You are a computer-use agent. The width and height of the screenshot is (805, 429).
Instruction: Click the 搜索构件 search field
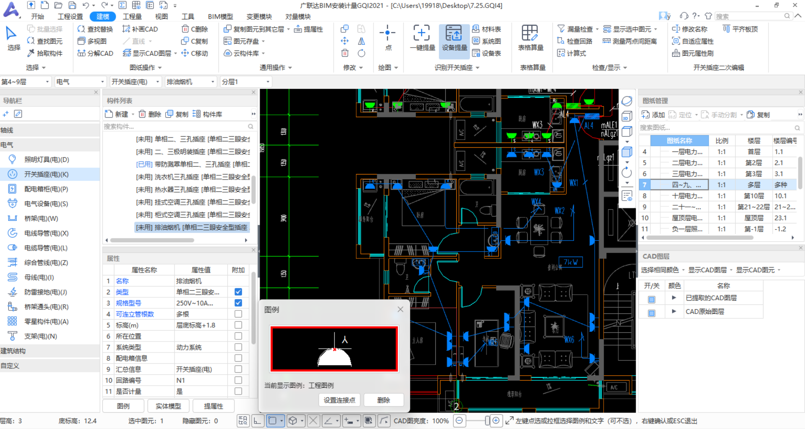tap(179, 127)
